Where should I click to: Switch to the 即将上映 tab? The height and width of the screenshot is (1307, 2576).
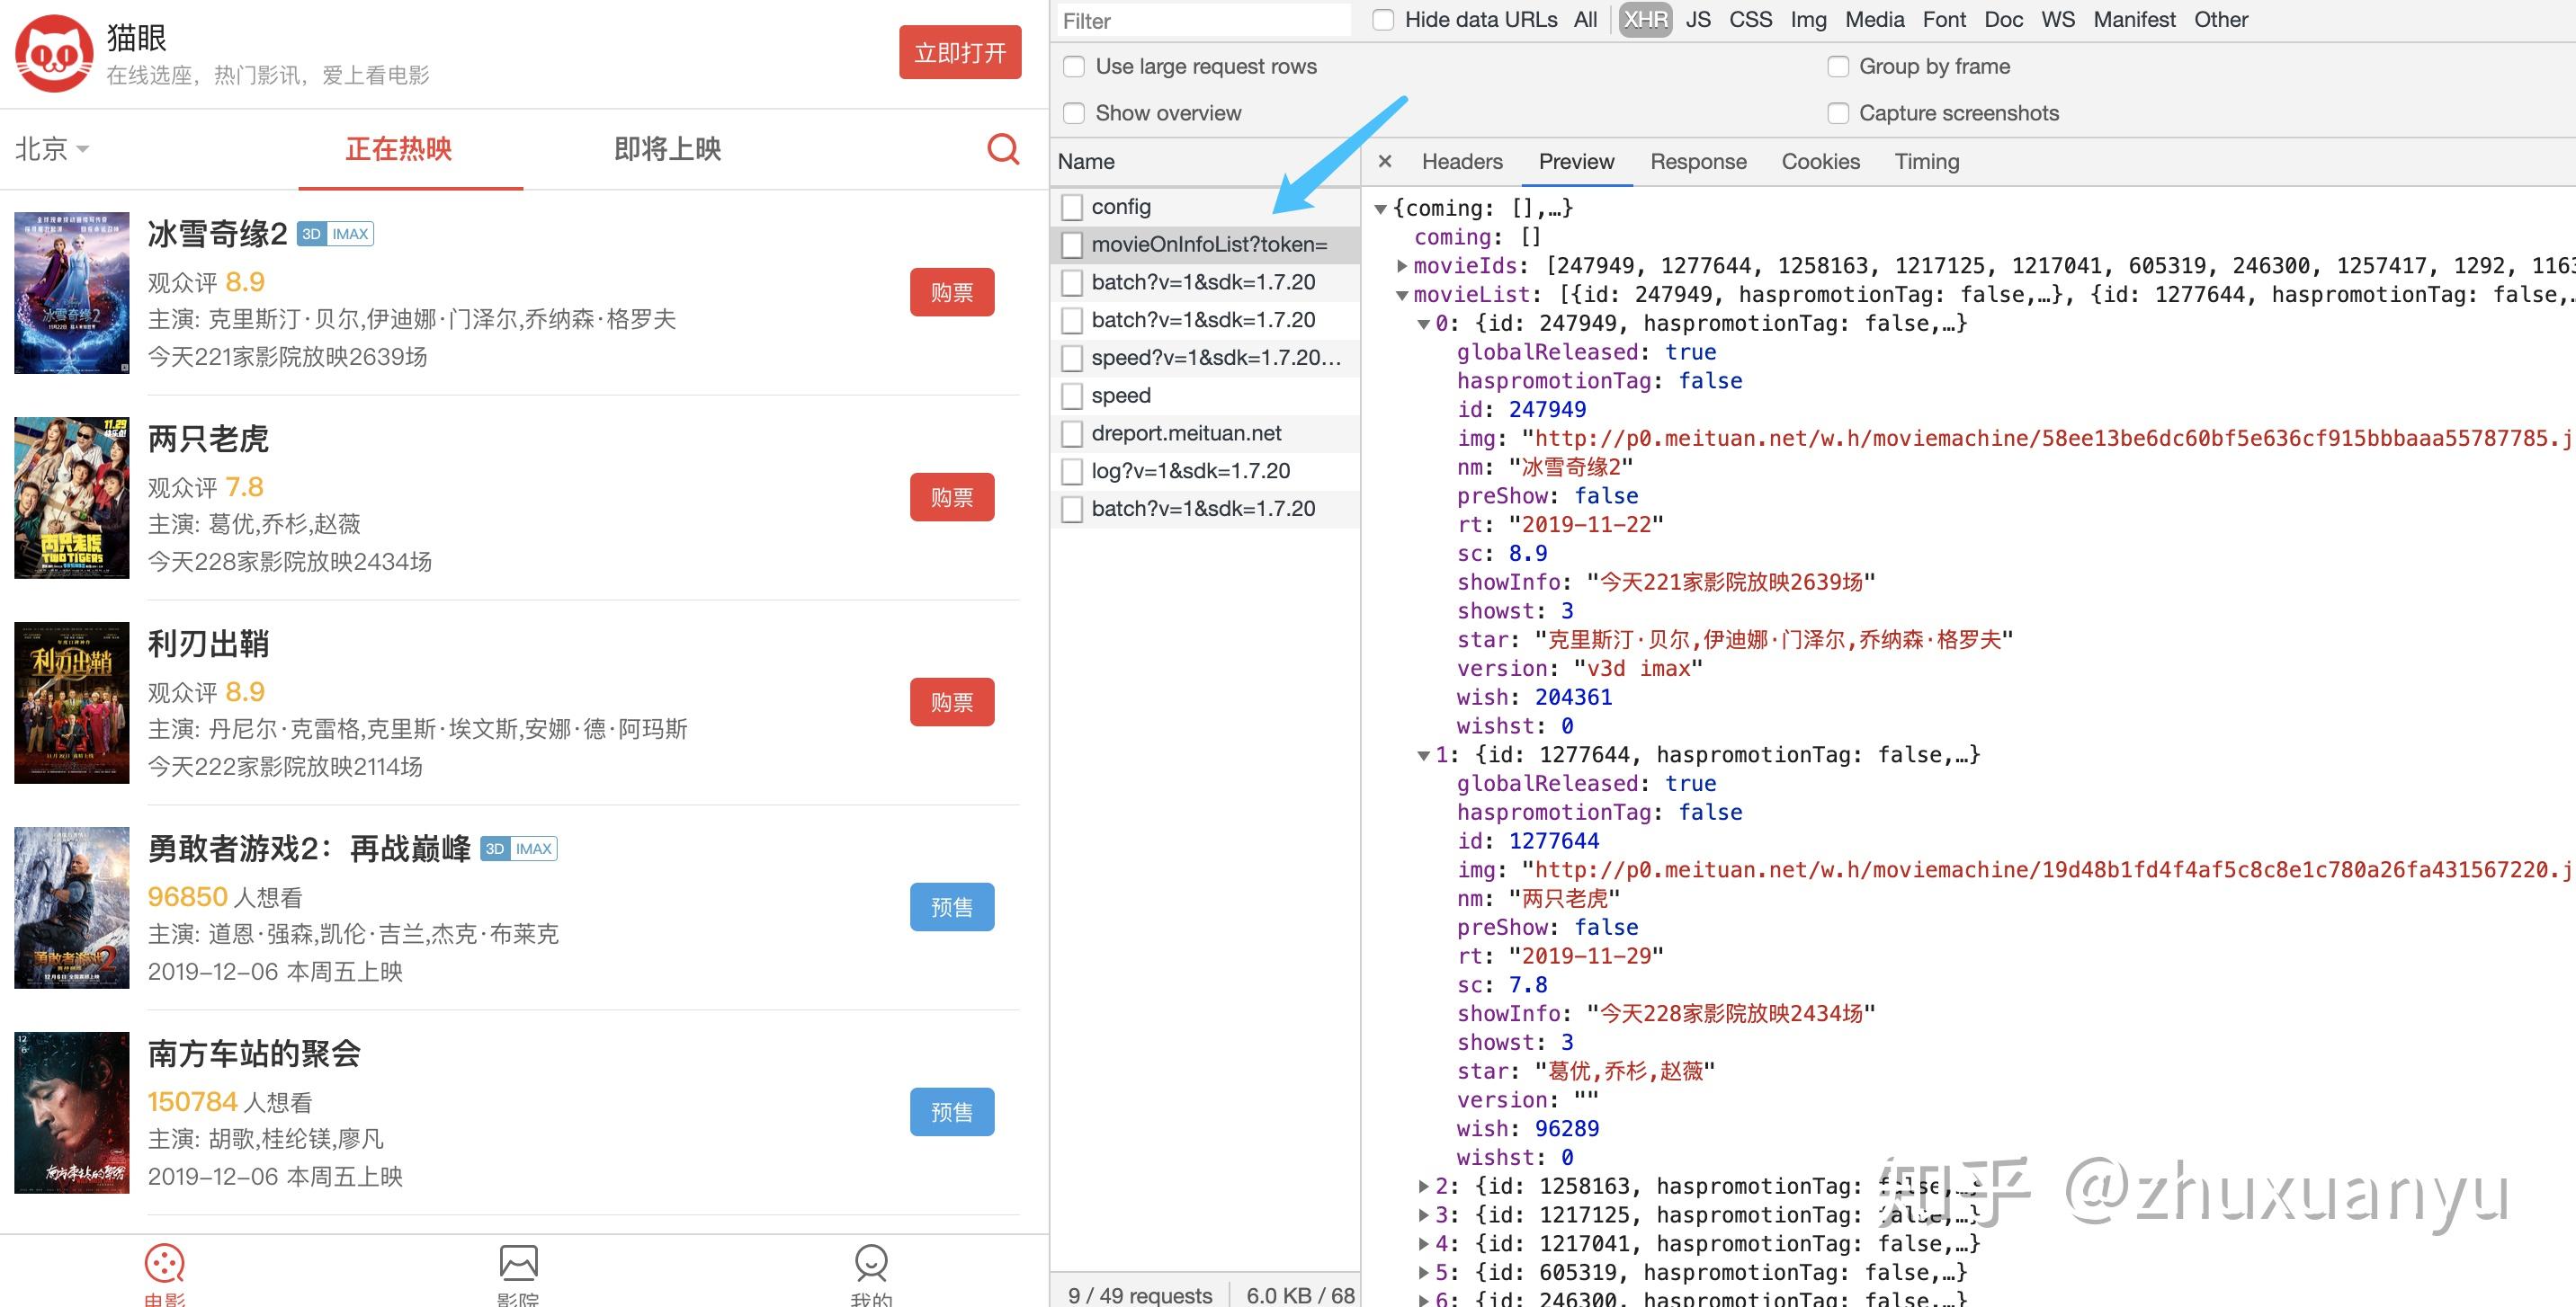667,149
